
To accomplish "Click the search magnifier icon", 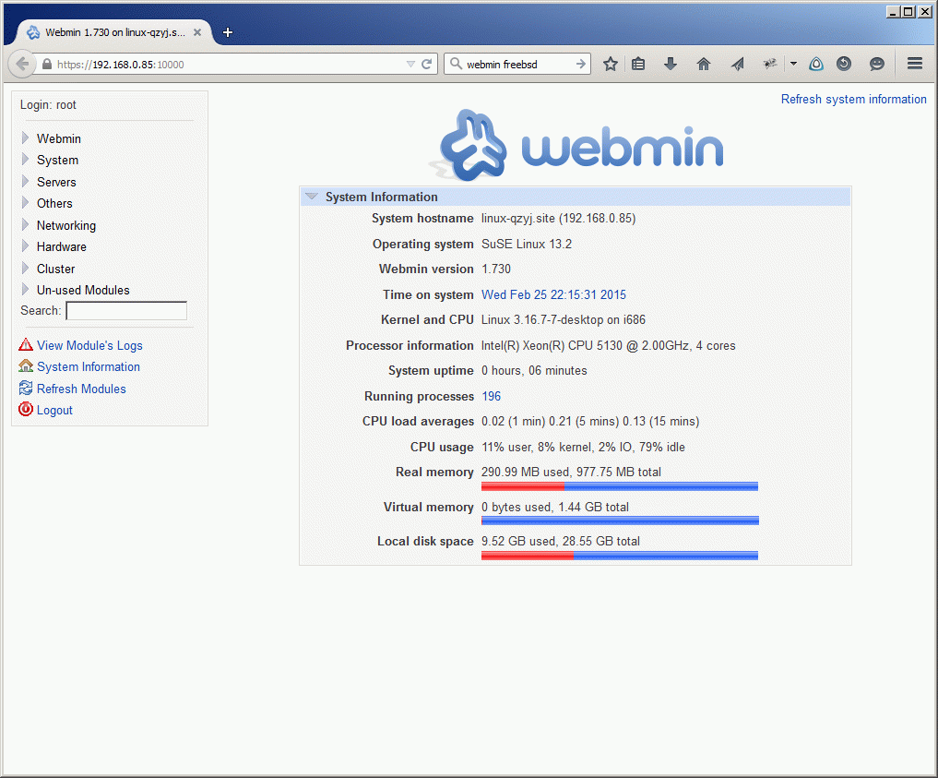I will click(x=456, y=64).
